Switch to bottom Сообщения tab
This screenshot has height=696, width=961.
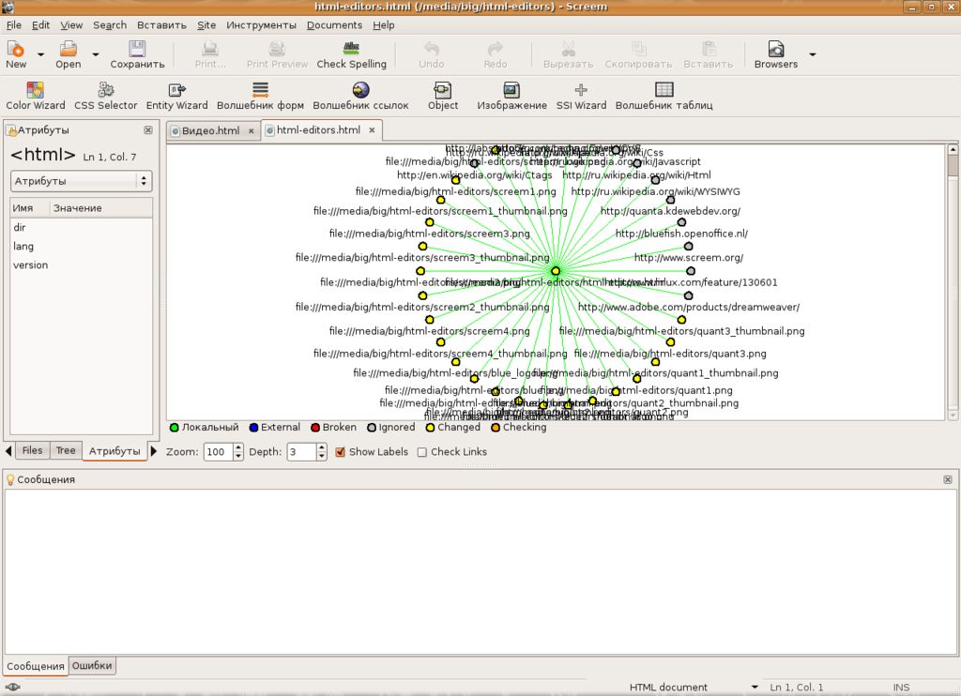tap(36, 666)
